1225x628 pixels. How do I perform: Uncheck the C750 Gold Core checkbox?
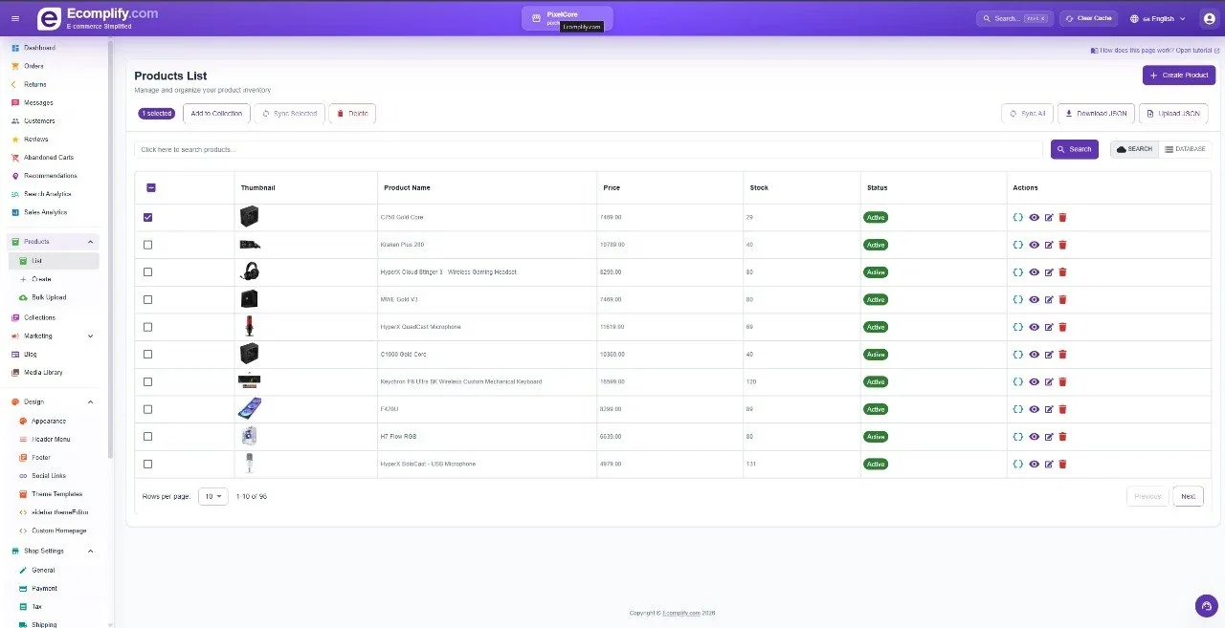click(x=147, y=217)
